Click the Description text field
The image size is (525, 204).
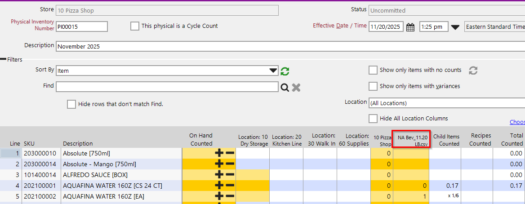[288, 46]
